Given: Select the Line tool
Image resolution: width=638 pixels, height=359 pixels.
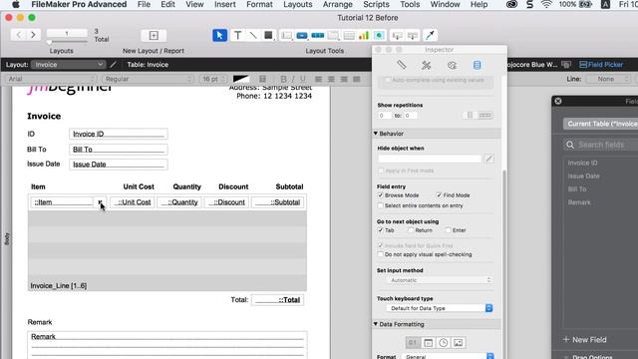Looking at the screenshot, I should pyautogui.click(x=252, y=36).
